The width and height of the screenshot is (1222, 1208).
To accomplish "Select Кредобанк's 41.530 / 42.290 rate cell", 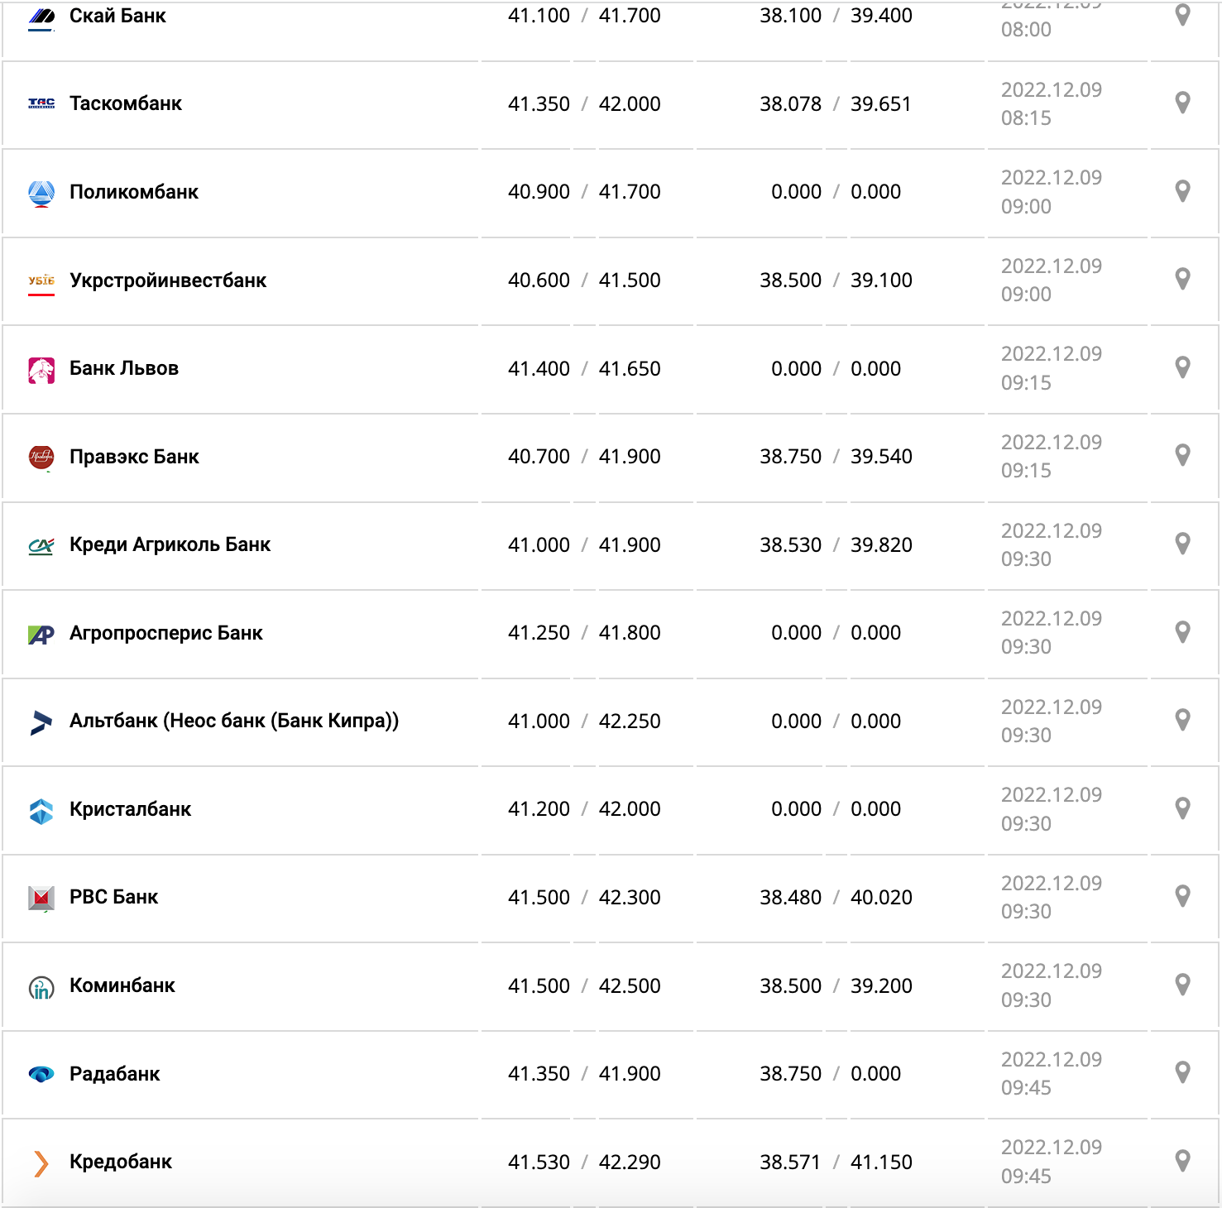I will [x=584, y=1162].
